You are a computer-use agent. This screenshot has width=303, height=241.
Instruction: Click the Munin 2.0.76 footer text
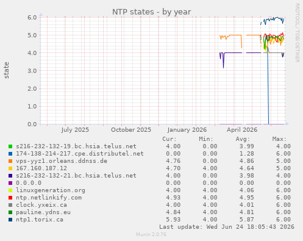pos(151,234)
